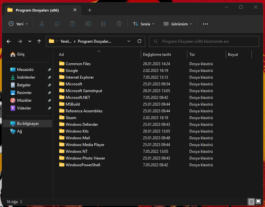Image resolution: width=265 pixels, height=207 pixels.
Task: Click the Google folder icon
Action: click(x=62, y=70)
